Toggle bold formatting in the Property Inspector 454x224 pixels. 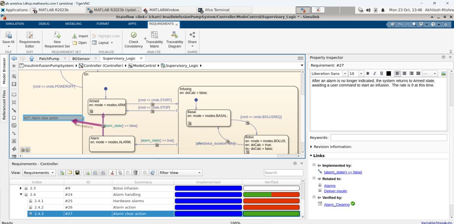tap(367, 73)
